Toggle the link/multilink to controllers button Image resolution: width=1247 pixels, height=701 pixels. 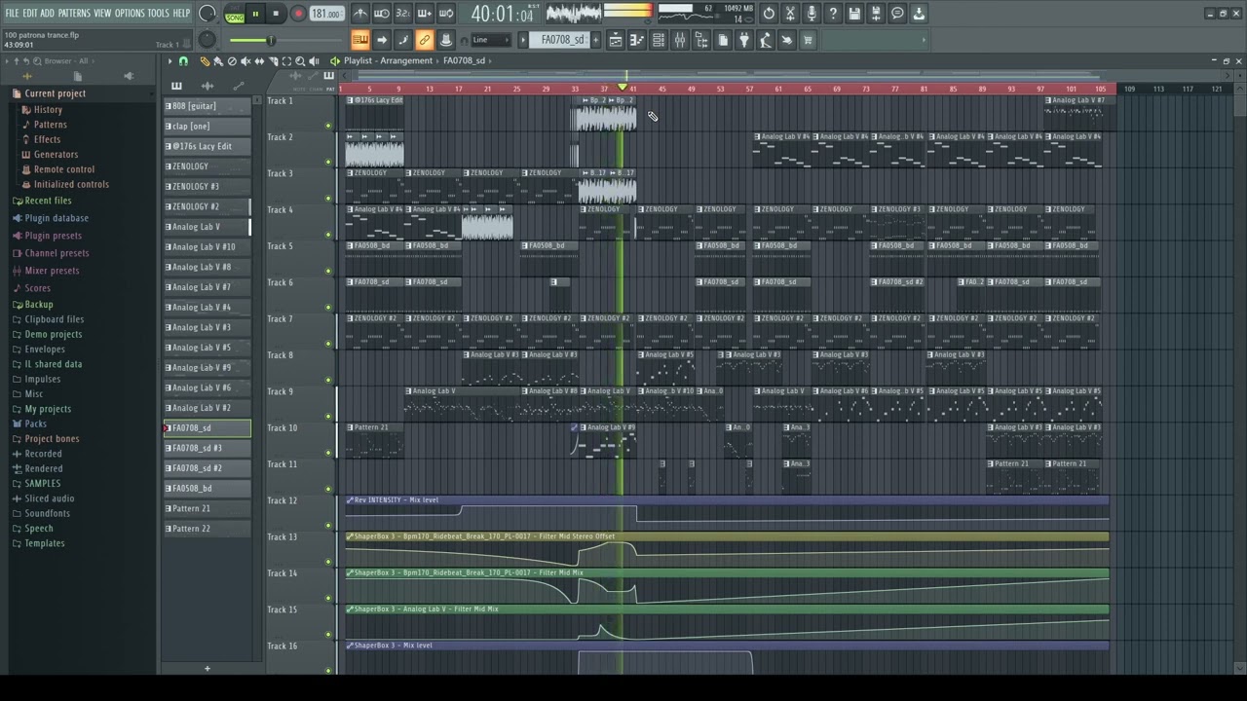pyautogui.click(x=425, y=40)
